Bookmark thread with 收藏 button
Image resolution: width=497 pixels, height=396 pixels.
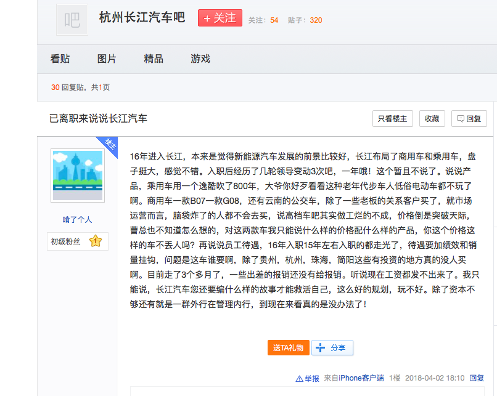(x=432, y=119)
